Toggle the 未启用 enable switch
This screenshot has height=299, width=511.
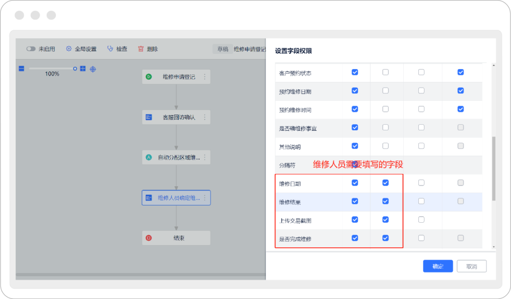click(31, 49)
